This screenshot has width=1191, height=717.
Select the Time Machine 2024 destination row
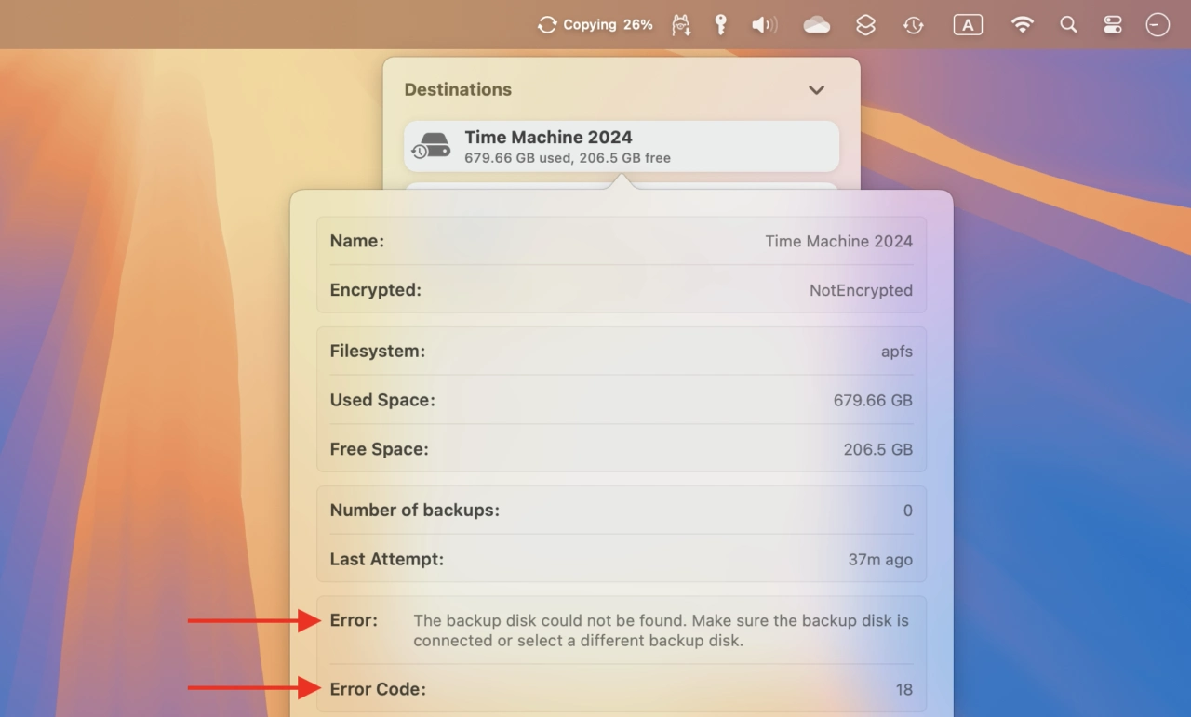[x=622, y=146]
